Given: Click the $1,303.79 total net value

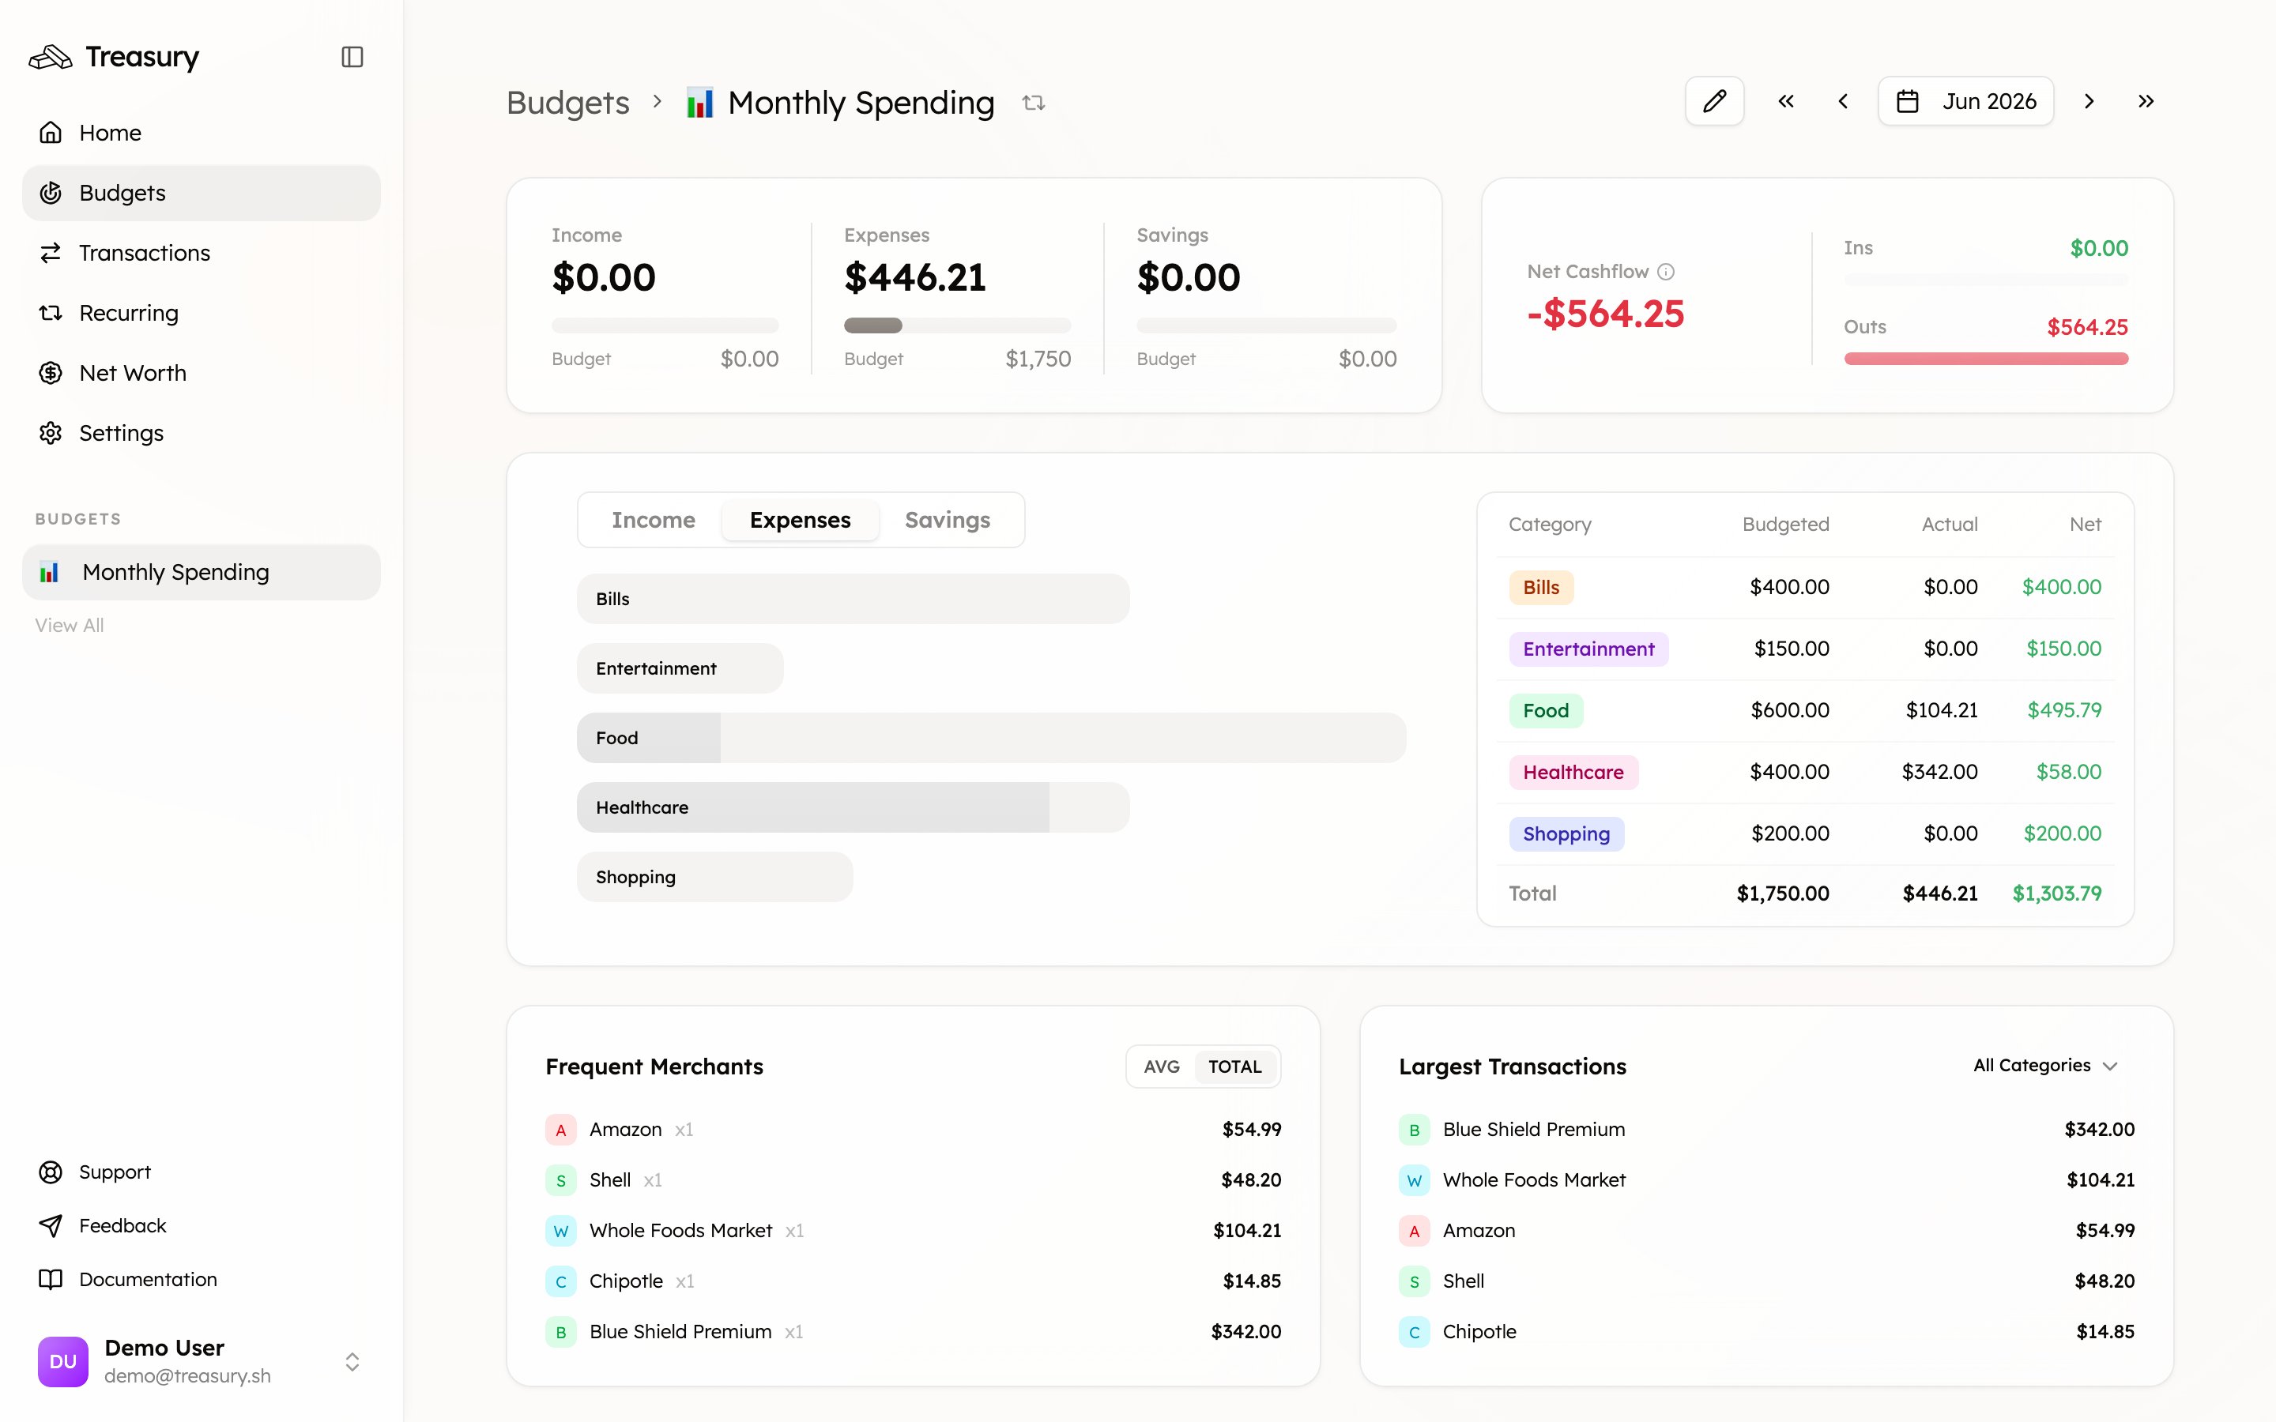Looking at the screenshot, I should point(2056,893).
